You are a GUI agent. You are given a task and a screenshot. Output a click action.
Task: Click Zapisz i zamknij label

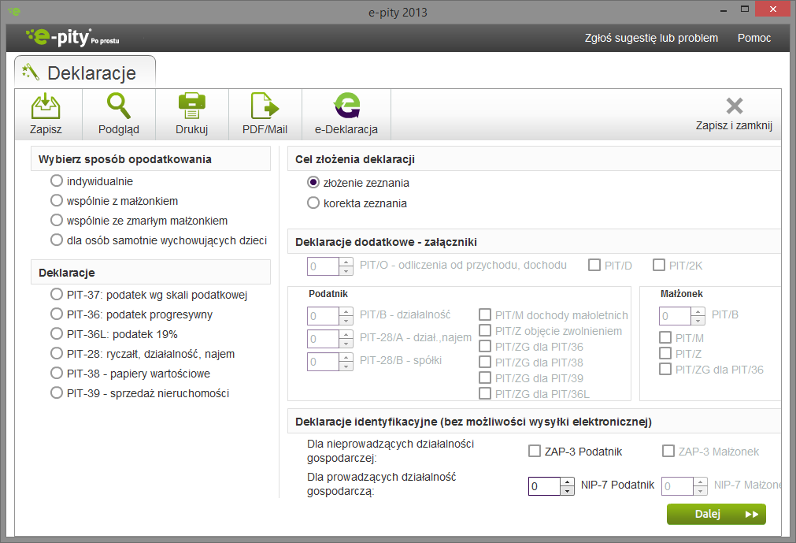[x=734, y=125]
